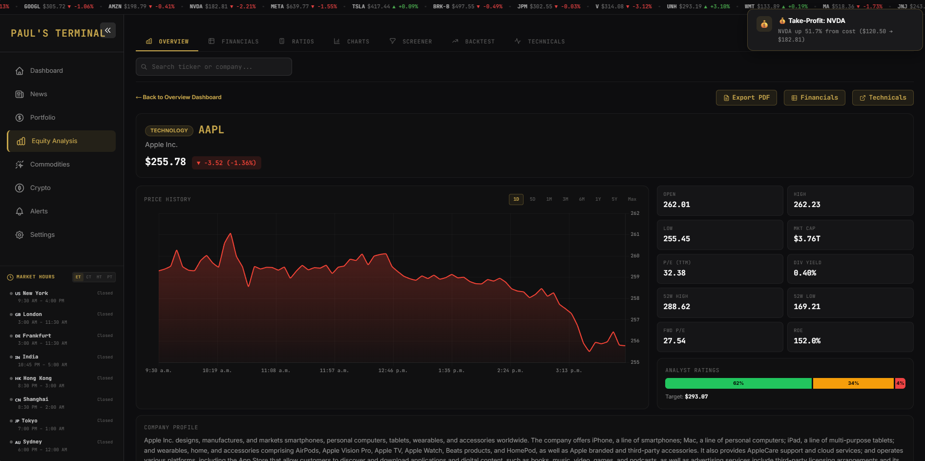Click the Market Hours clock icon
Screen dimensions: 925x461
click(x=10, y=277)
